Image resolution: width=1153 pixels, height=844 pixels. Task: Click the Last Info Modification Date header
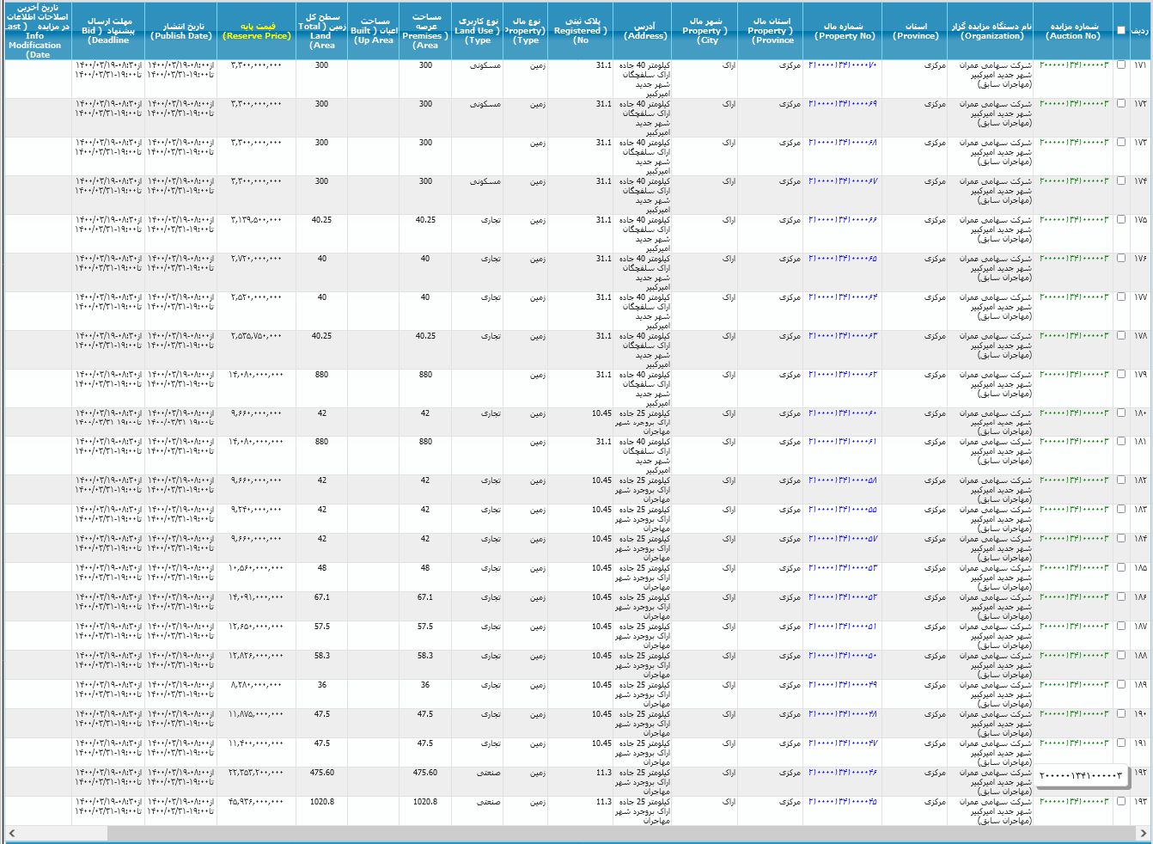click(38, 31)
